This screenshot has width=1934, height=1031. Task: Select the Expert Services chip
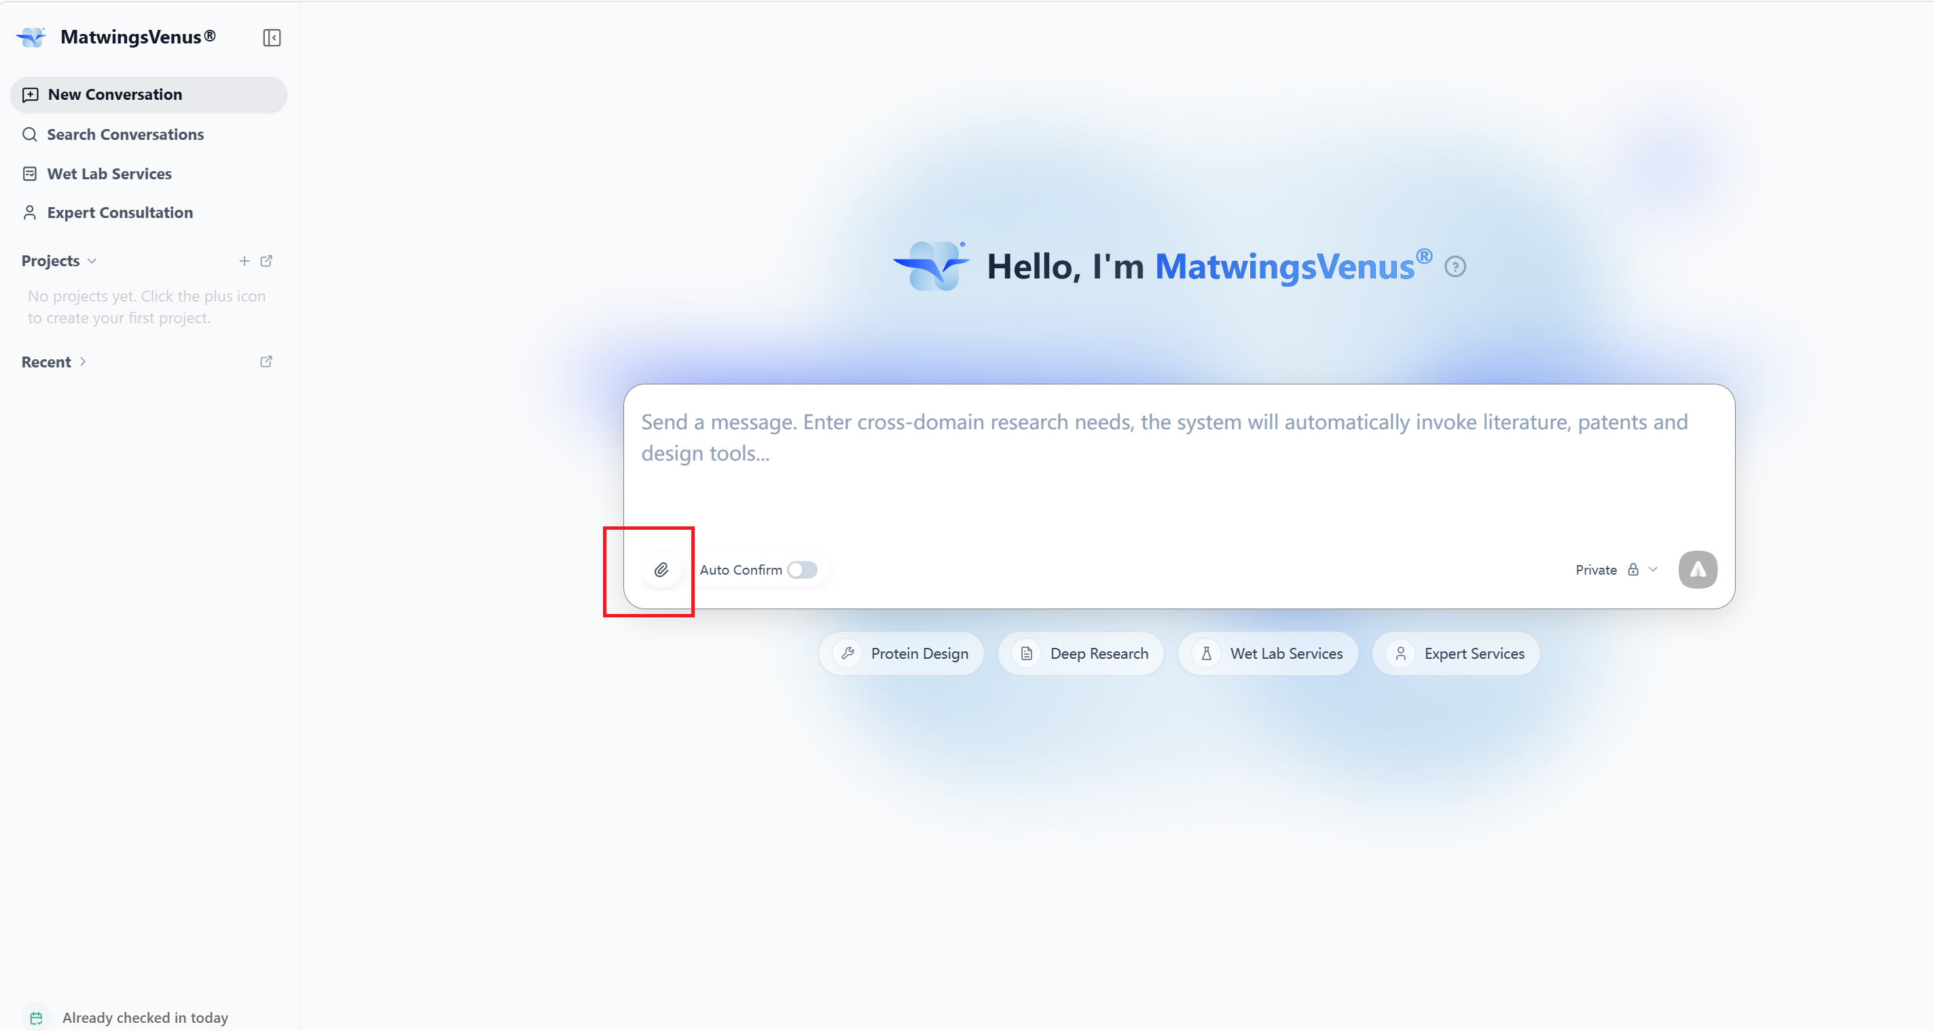(x=1456, y=653)
